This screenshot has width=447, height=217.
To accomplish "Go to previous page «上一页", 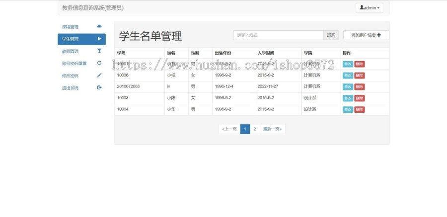I will pyautogui.click(x=229, y=129).
